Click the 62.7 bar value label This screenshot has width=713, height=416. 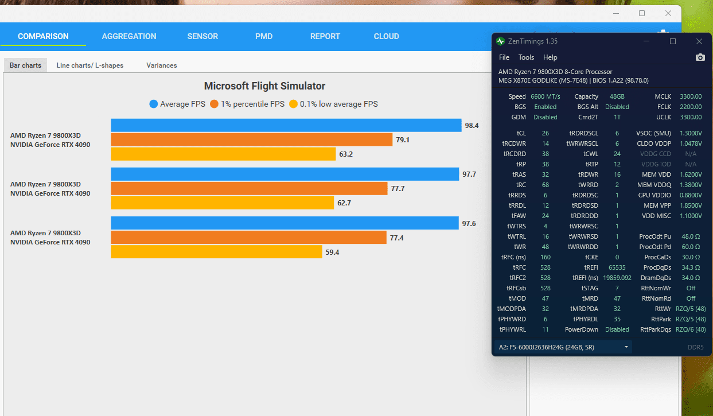click(344, 203)
